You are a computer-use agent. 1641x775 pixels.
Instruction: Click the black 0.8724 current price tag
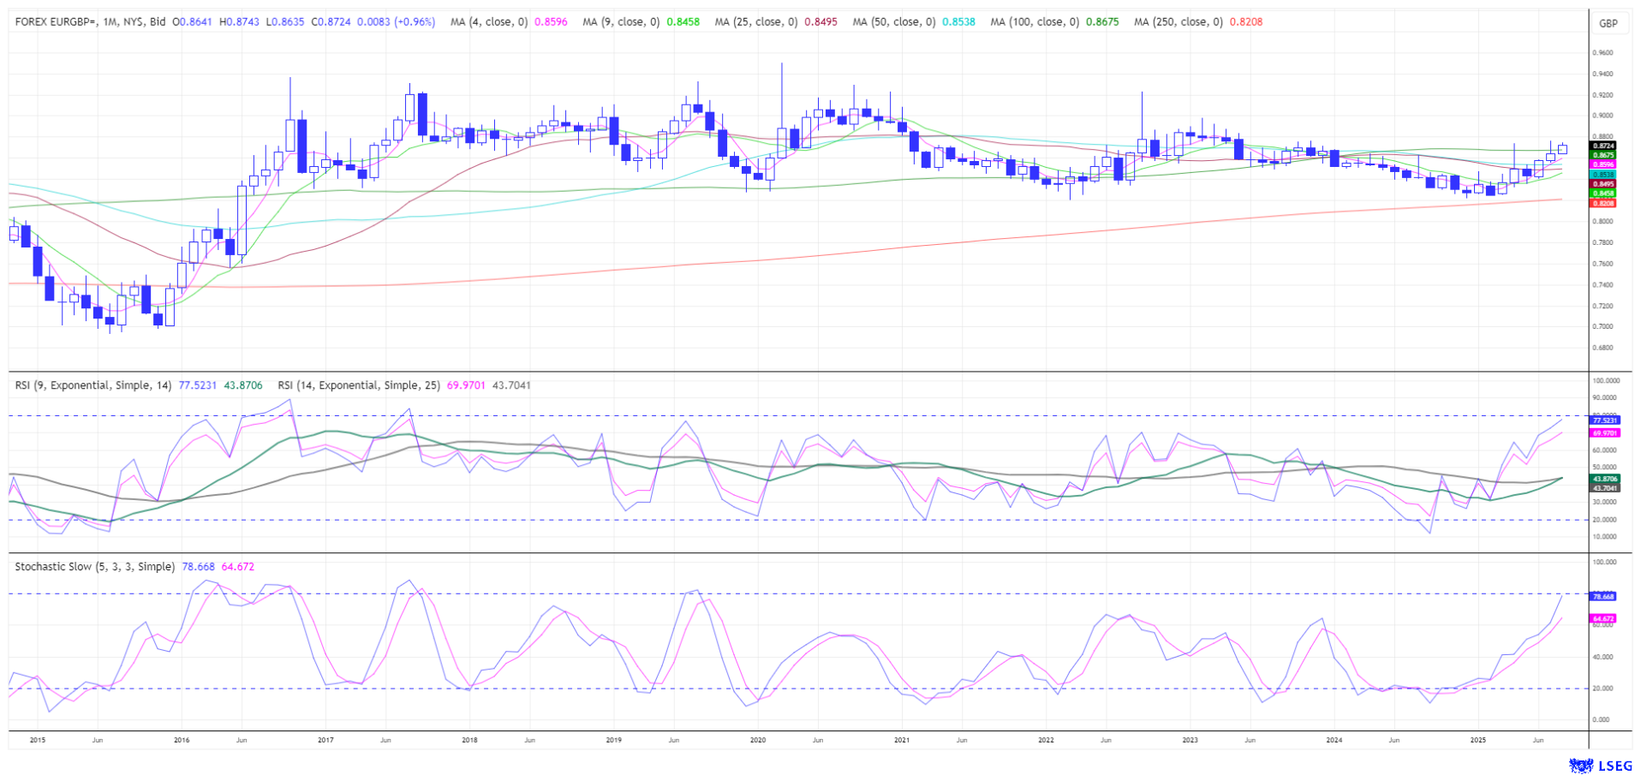[x=1603, y=146]
